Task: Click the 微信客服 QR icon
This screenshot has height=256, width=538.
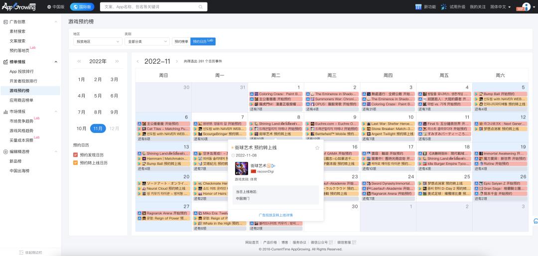Action: 354,242
